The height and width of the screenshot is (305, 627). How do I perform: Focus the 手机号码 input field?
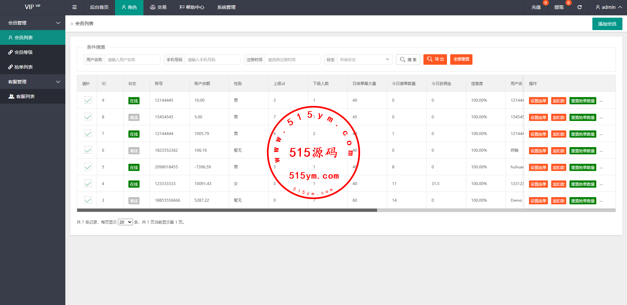point(212,59)
